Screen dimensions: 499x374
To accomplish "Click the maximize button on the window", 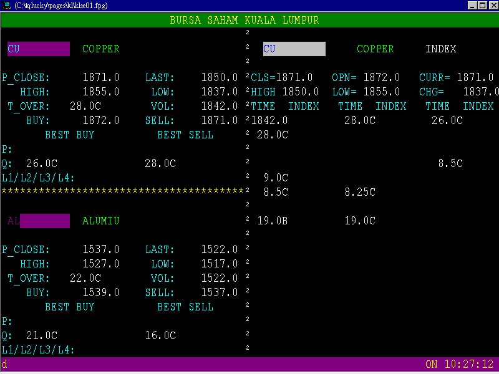I will tap(481, 5).
